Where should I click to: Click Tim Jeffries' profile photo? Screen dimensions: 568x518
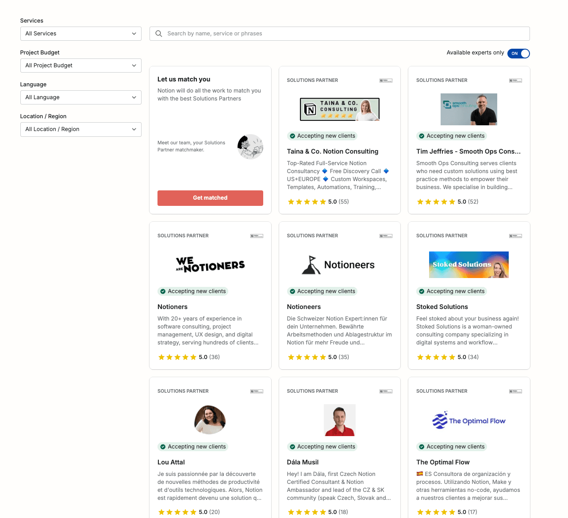[468, 109]
